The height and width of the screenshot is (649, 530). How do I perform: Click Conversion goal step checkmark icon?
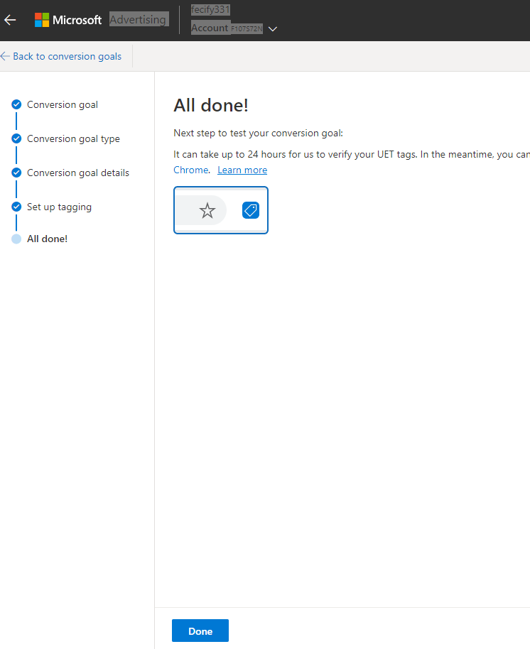(x=16, y=104)
